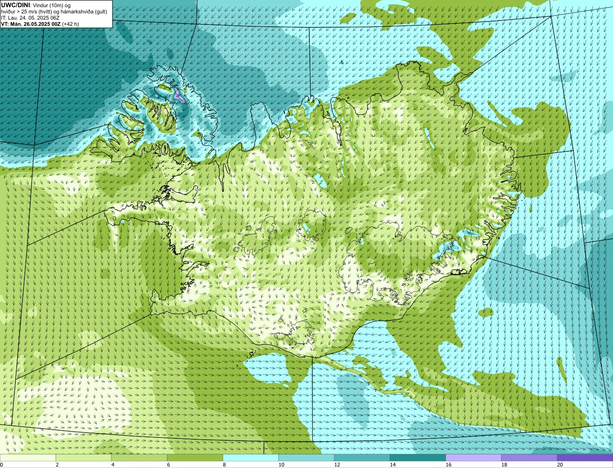Click the '0' tick label on the color scale
This screenshot has height=468, width=613.
click(2, 465)
